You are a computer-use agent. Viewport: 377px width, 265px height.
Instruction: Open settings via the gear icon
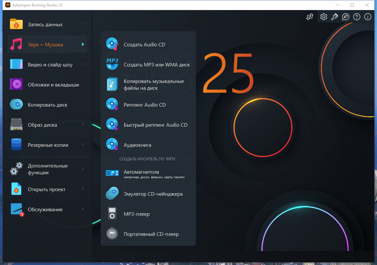(324, 17)
